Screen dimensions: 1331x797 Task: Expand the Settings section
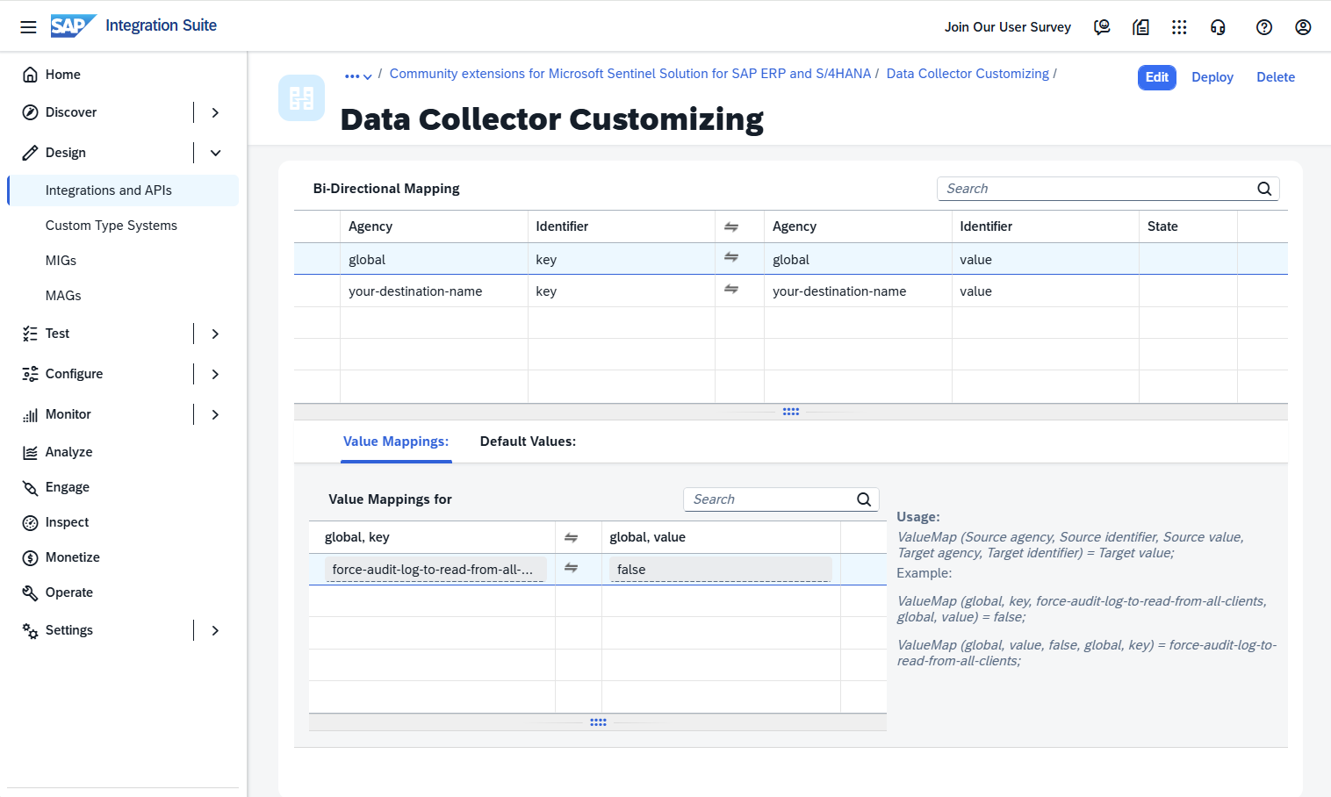click(215, 630)
